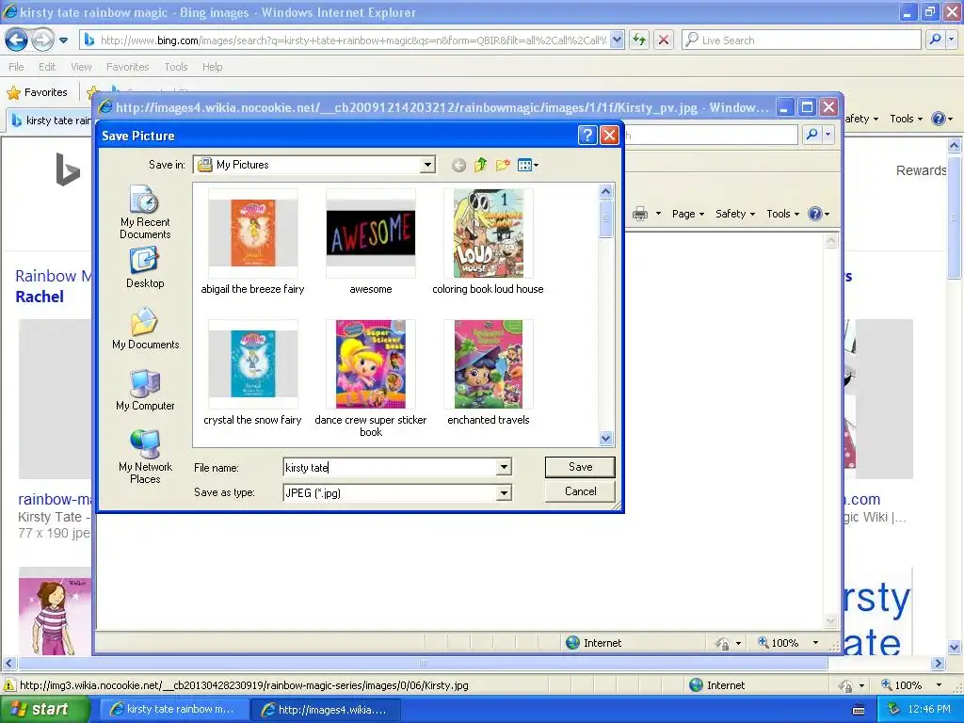Click the Rewards link
This screenshot has height=723, width=964.
click(921, 171)
